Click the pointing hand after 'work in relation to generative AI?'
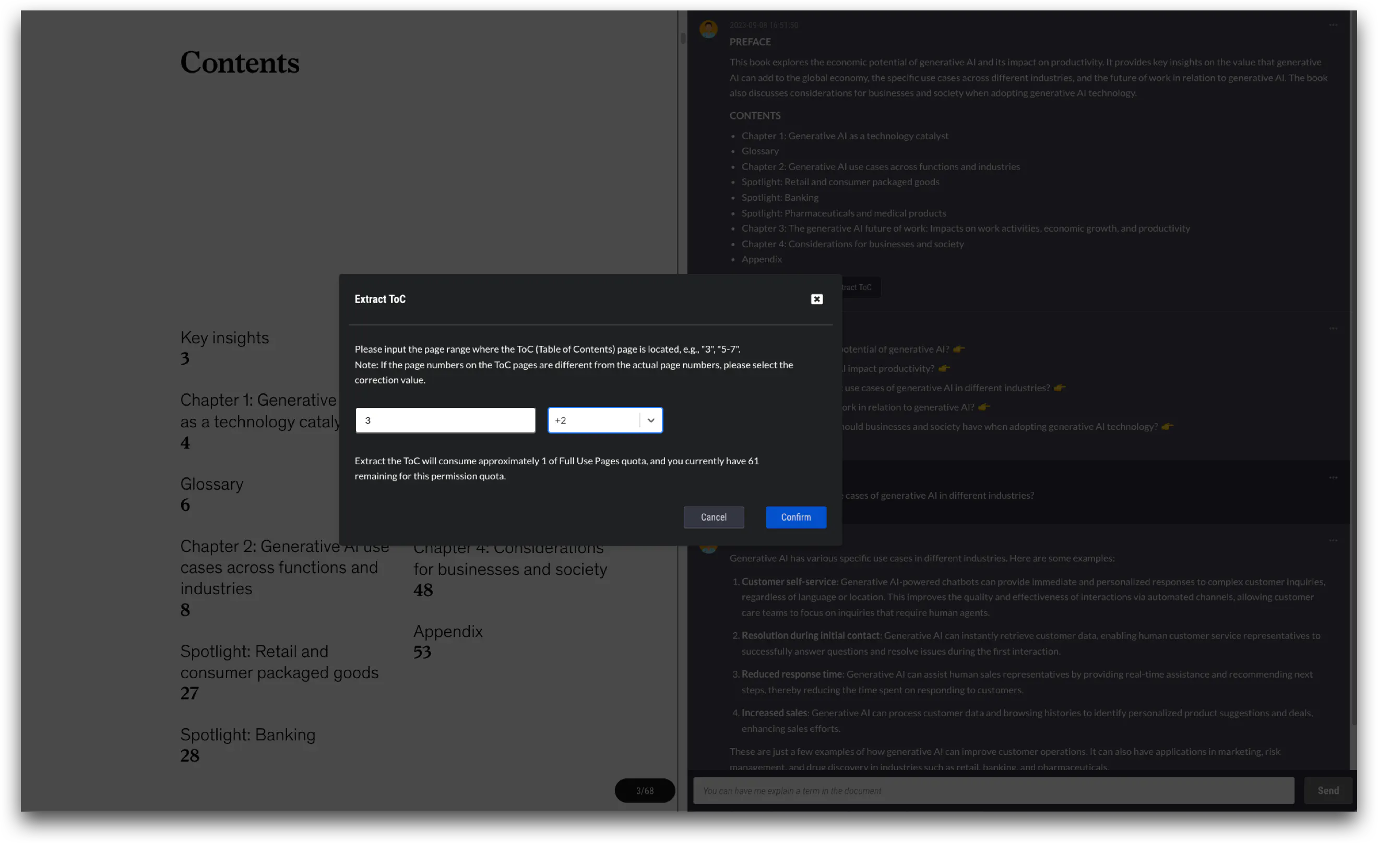1378x843 pixels. (984, 407)
